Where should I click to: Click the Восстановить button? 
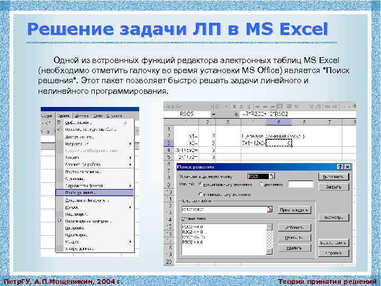pos(333,243)
